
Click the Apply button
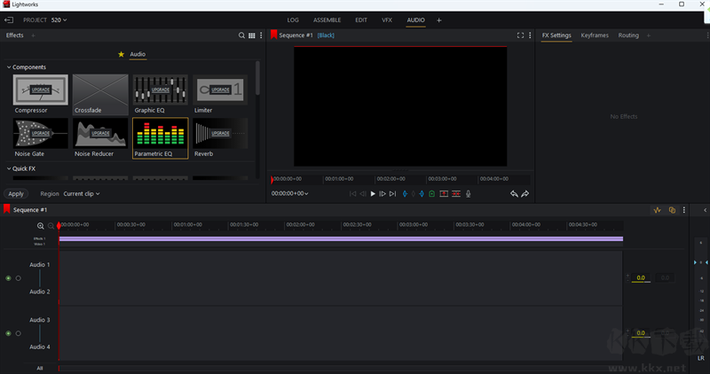point(16,193)
